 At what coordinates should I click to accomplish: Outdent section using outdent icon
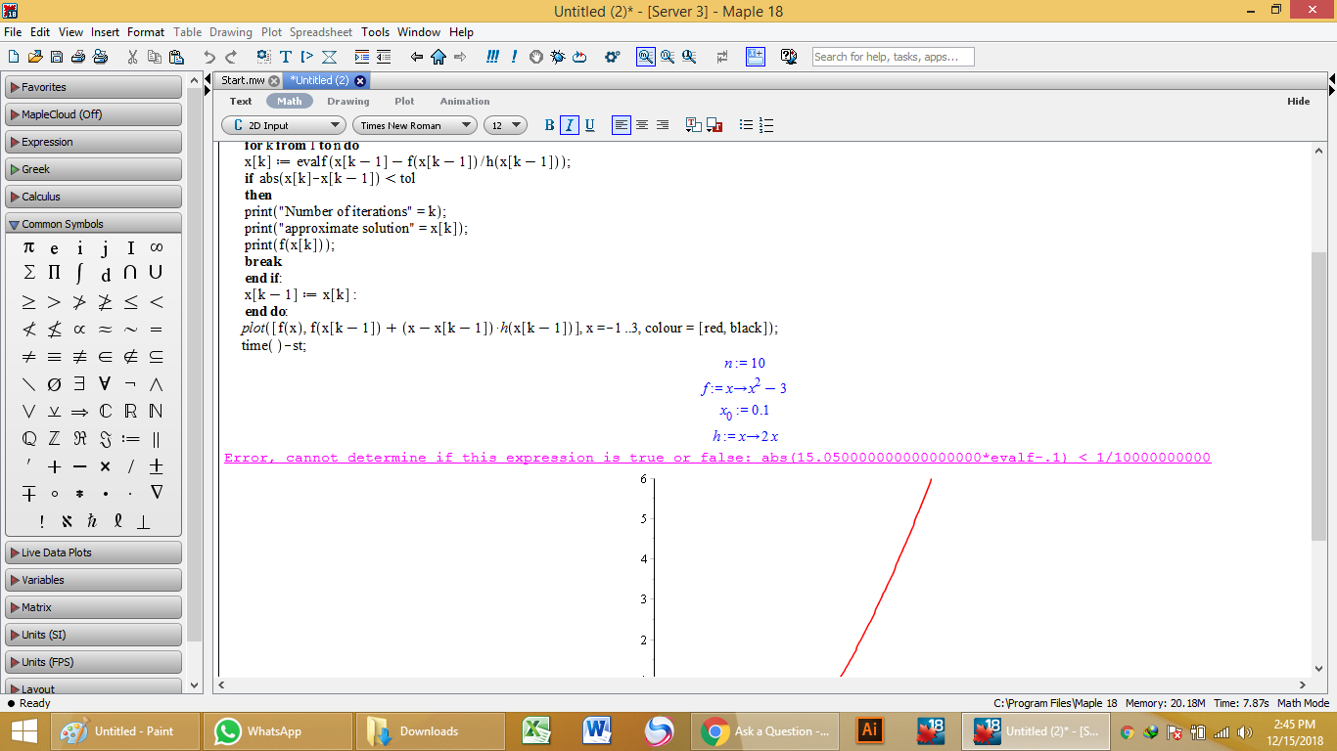tap(384, 57)
